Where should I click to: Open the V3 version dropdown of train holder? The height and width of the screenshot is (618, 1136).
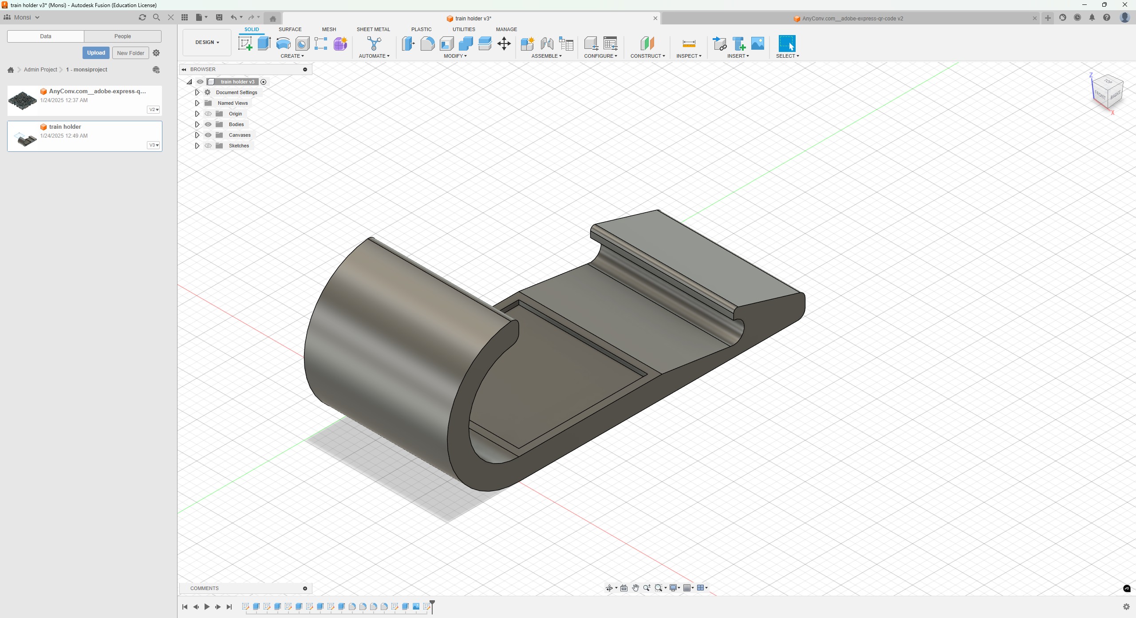154,145
